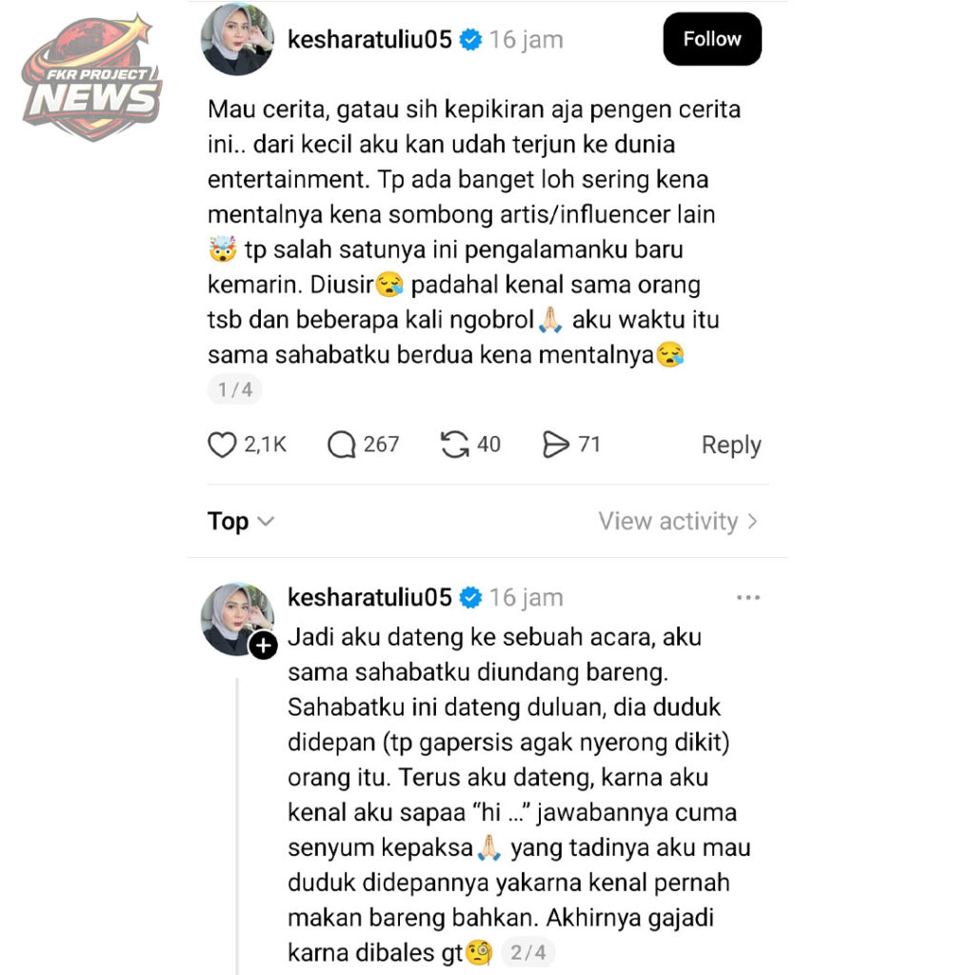Open kesharatuliu05 username on top post
The height and width of the screenshot is (975, 975).
[369, 40]
